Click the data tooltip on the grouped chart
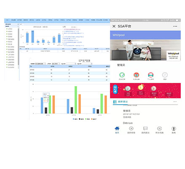The height and width of the screenshot is (169, 185). [x=46, y=98]
